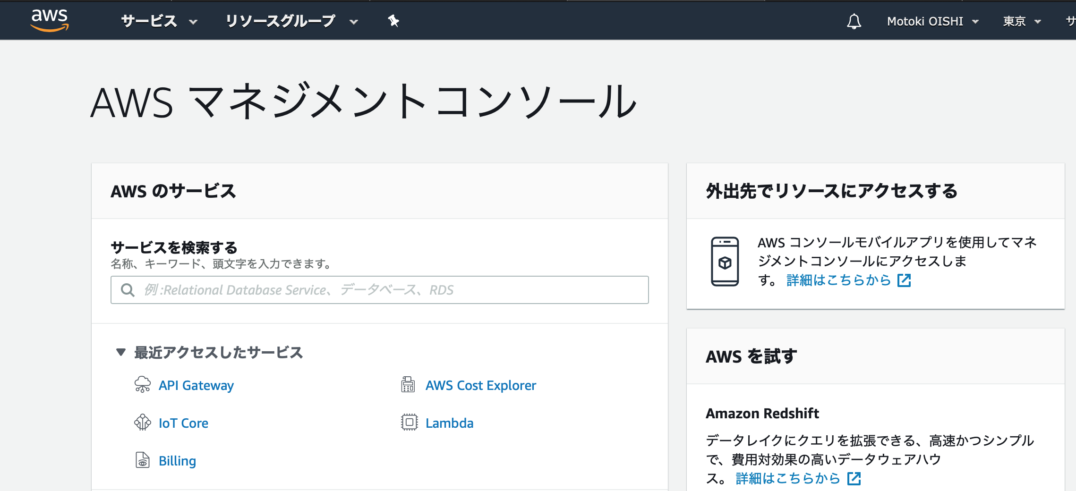Open the IoT Core link
Viewport: 1076px width, 491px height.
coord(183,423)
